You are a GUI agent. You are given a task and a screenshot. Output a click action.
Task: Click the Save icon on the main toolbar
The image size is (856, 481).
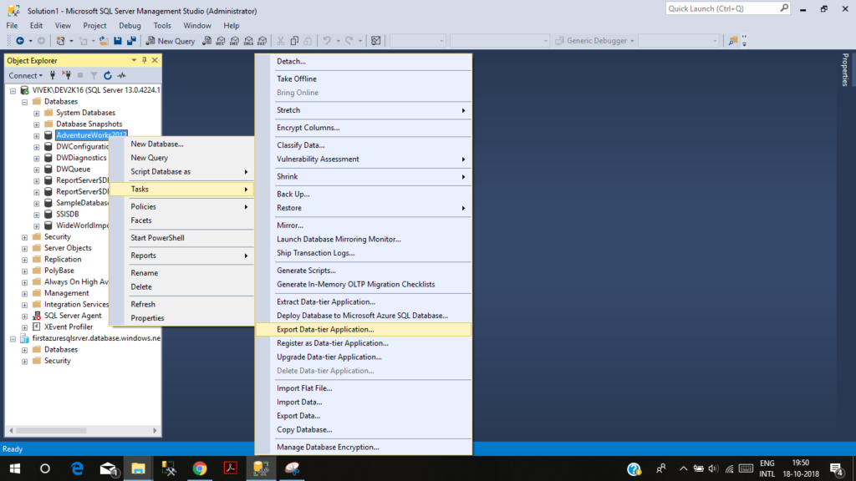[x=117, y=40]
